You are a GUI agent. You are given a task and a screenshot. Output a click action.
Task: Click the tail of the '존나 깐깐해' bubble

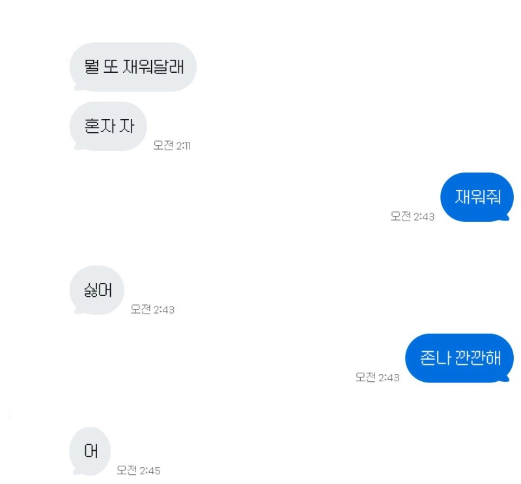[506, 379]
